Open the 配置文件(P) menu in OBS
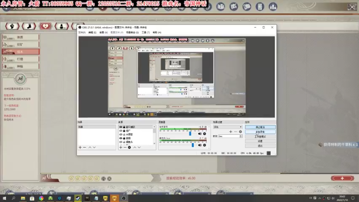Screen dimensions: 359x202 117,32
